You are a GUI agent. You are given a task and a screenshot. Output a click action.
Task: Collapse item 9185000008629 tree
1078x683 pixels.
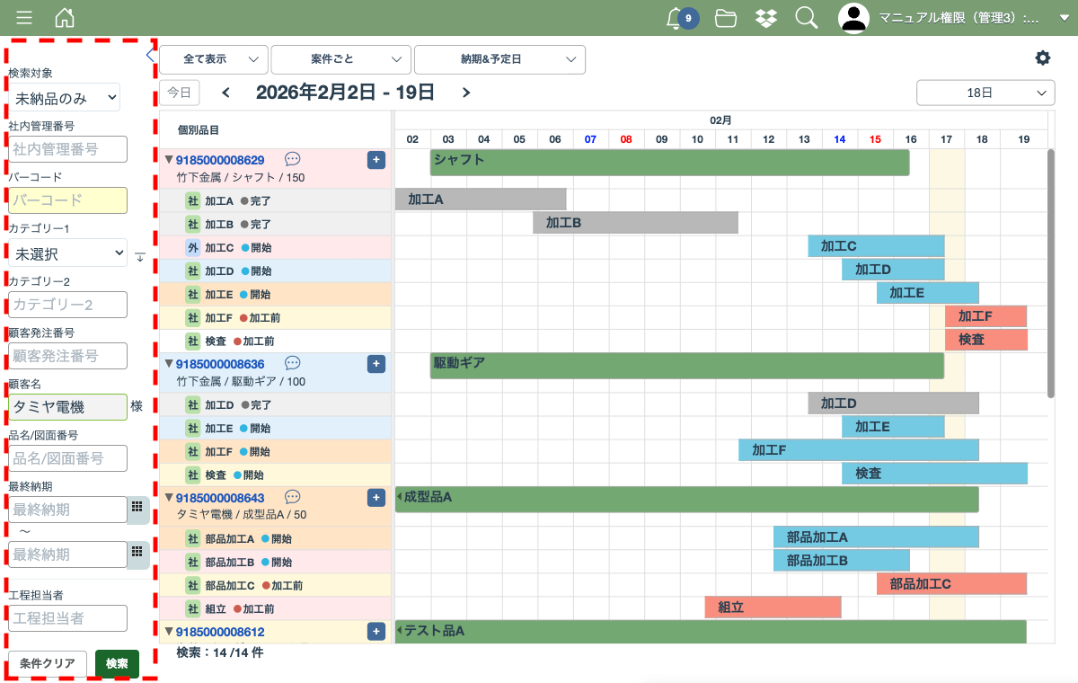pos(168,160)
